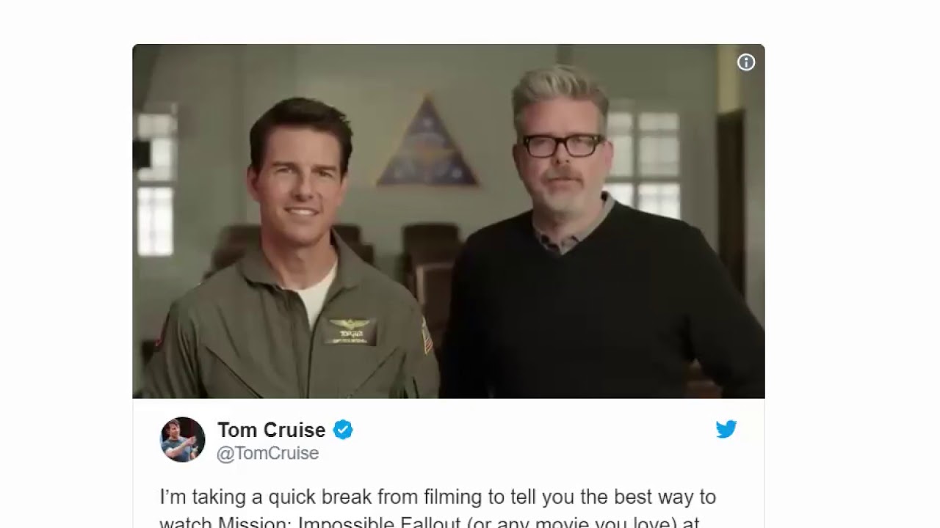Click the info icon on the video
This screenshot has width=940, height=528.
(746, 63)
